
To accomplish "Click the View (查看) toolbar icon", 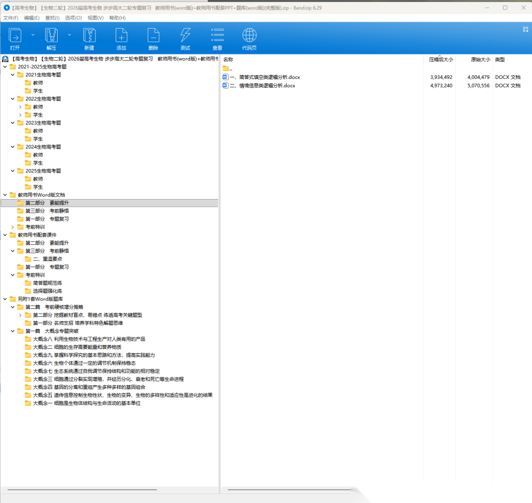I will pos(217,36).
